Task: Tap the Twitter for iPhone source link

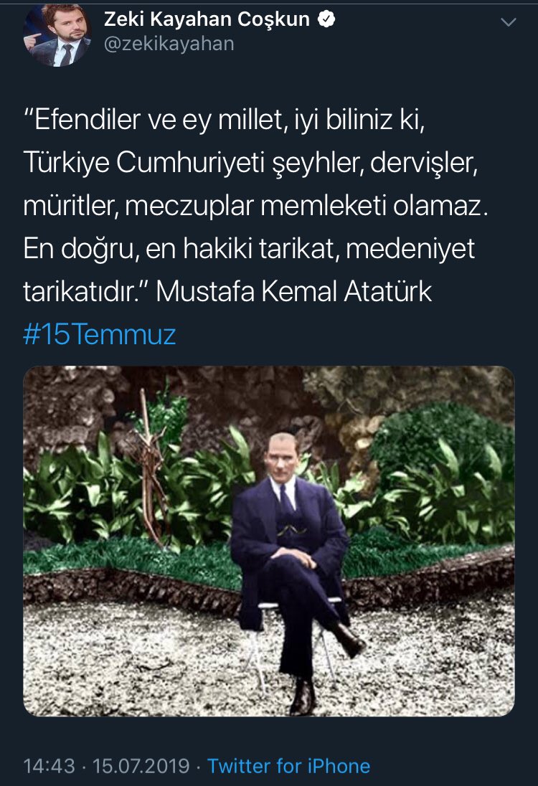Action: 289,766
